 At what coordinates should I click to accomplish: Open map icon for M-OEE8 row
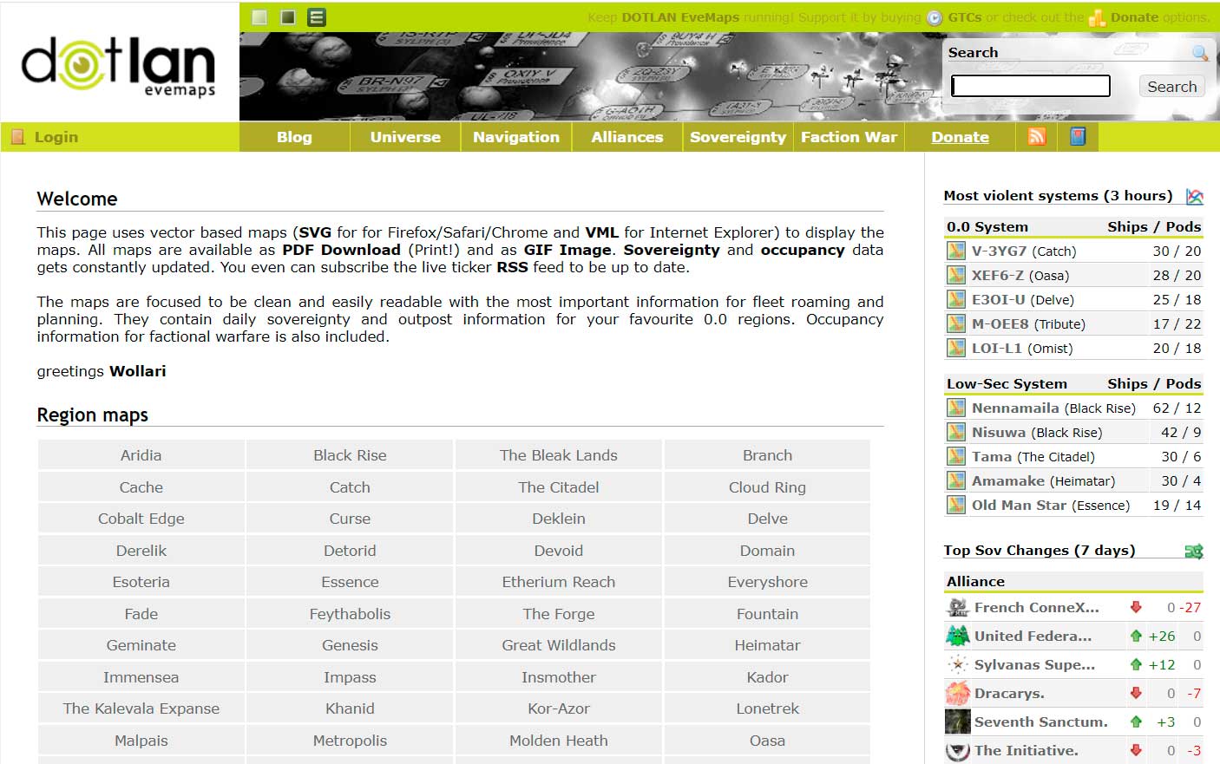pyautogui.click(x=956, y=323)
